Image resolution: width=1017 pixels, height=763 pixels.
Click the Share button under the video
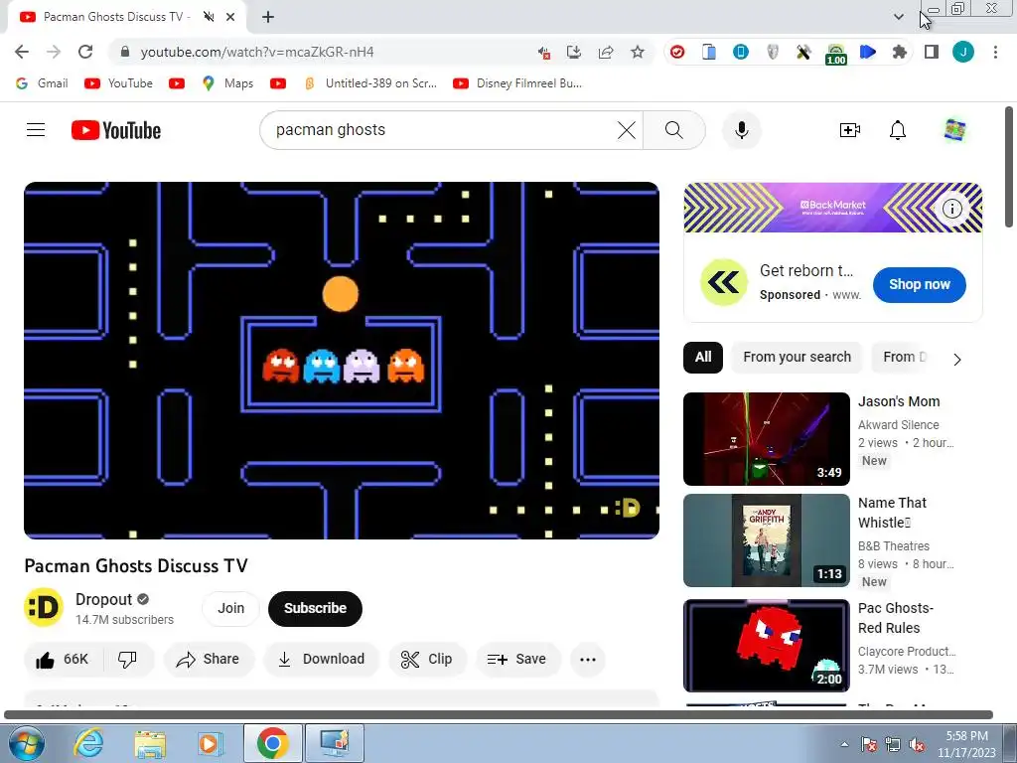click(209, 660)
